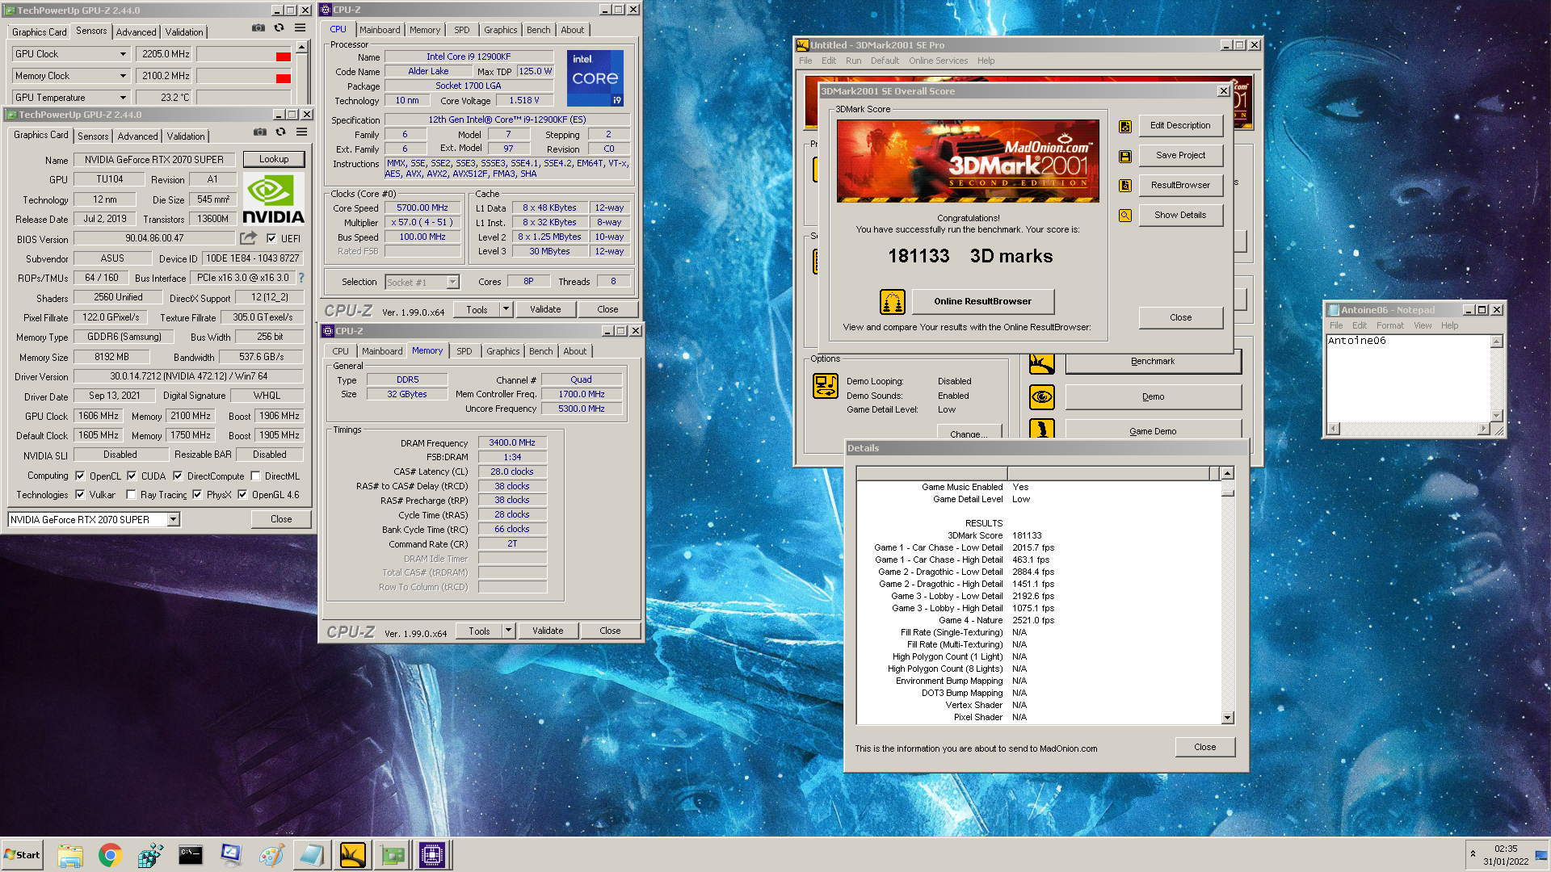Open the Sensors tab in lower GPU-Z
The image size is (1551, 872).
coord(93,136)
